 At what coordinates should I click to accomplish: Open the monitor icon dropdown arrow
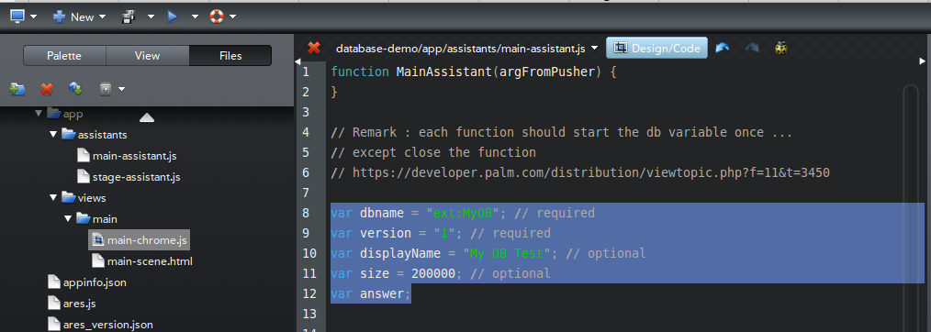coord(33,17)
